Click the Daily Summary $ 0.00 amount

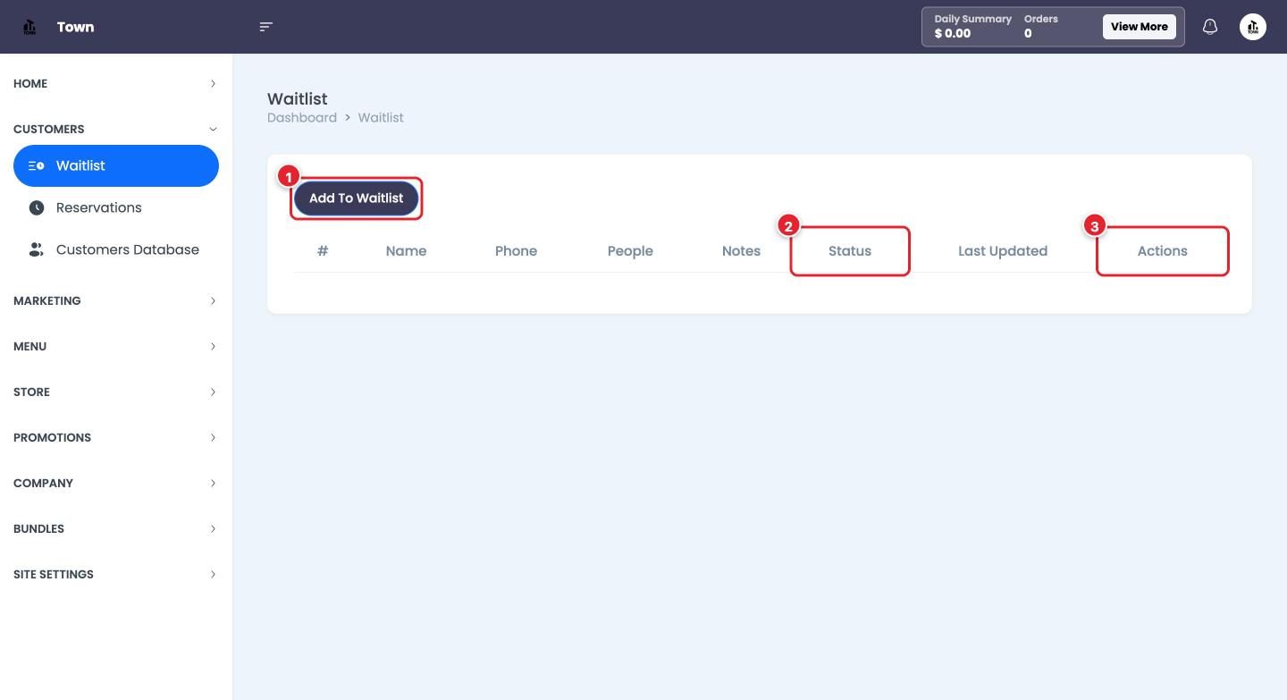coord(953,34)
